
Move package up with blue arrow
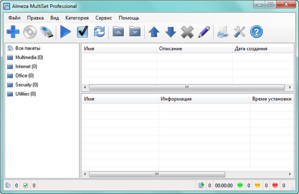pos(154,32)
